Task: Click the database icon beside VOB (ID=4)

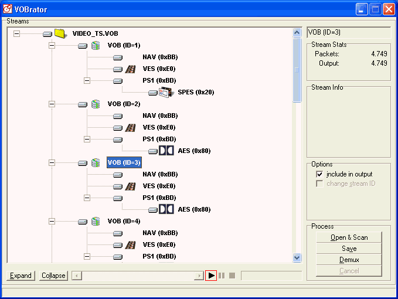Action: tap(96, 222)
